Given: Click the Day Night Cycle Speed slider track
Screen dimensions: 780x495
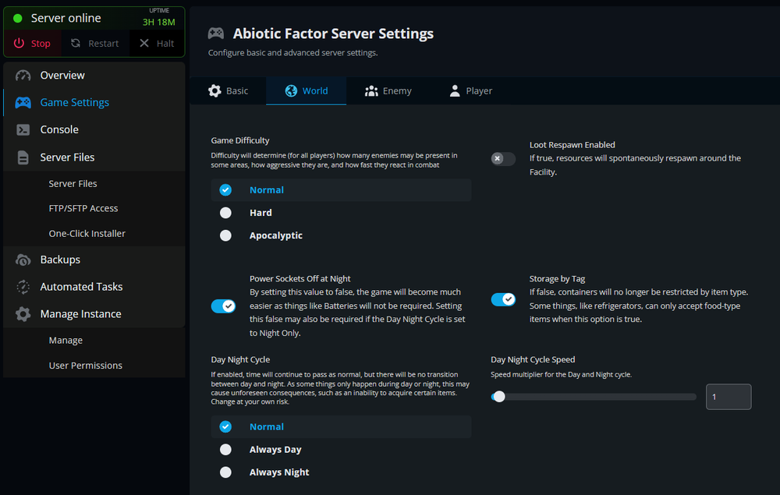Looking at the screenshot, I should [594, 397].
